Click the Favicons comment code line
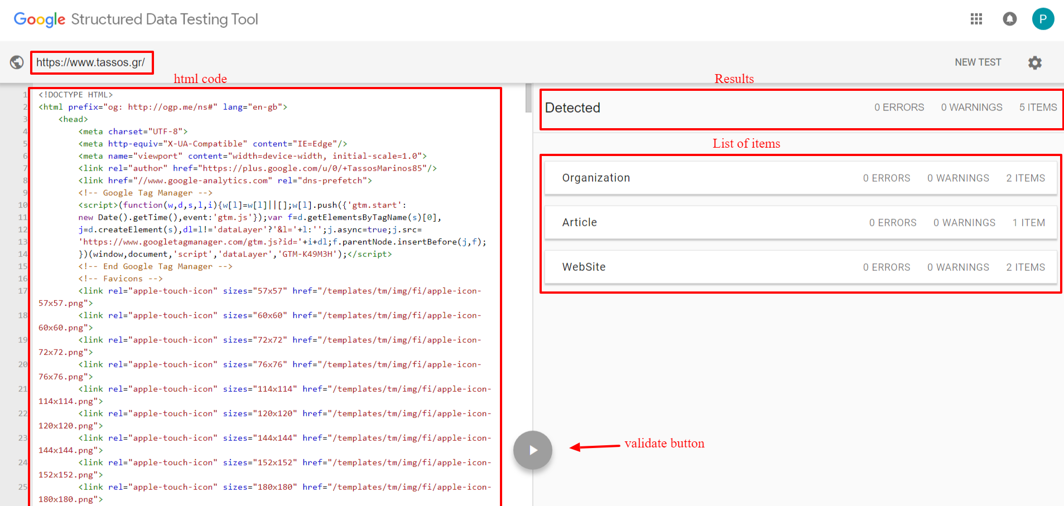1064x506 pixels. [121, 279]
